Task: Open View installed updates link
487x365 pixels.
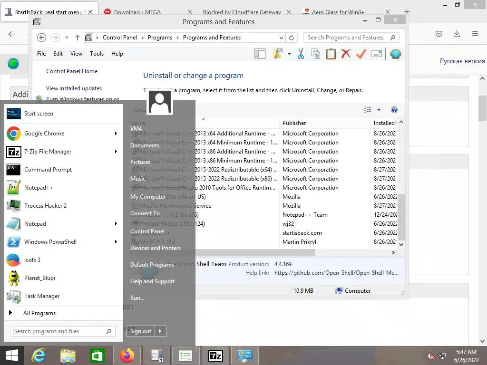Action: 74,88
